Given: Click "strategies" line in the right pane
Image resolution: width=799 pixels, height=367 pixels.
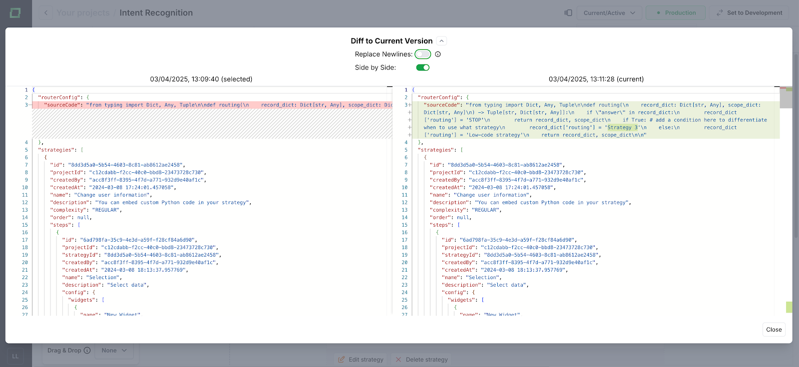Looking at the screenshot, I should tap(440, 150).
